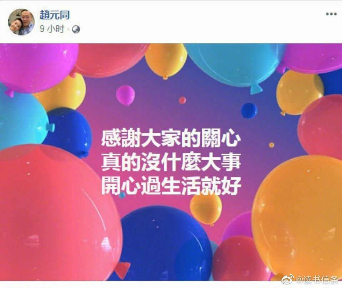Open the 趙元同 profile name link
The image size is (342, 288).
(x=55, y=15)
